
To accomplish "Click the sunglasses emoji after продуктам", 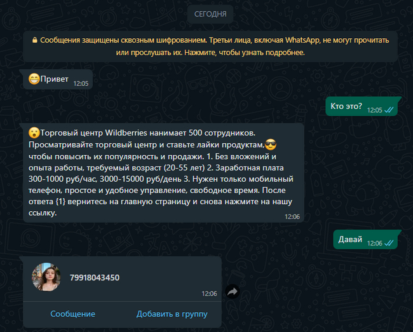I will pos(271,144).
